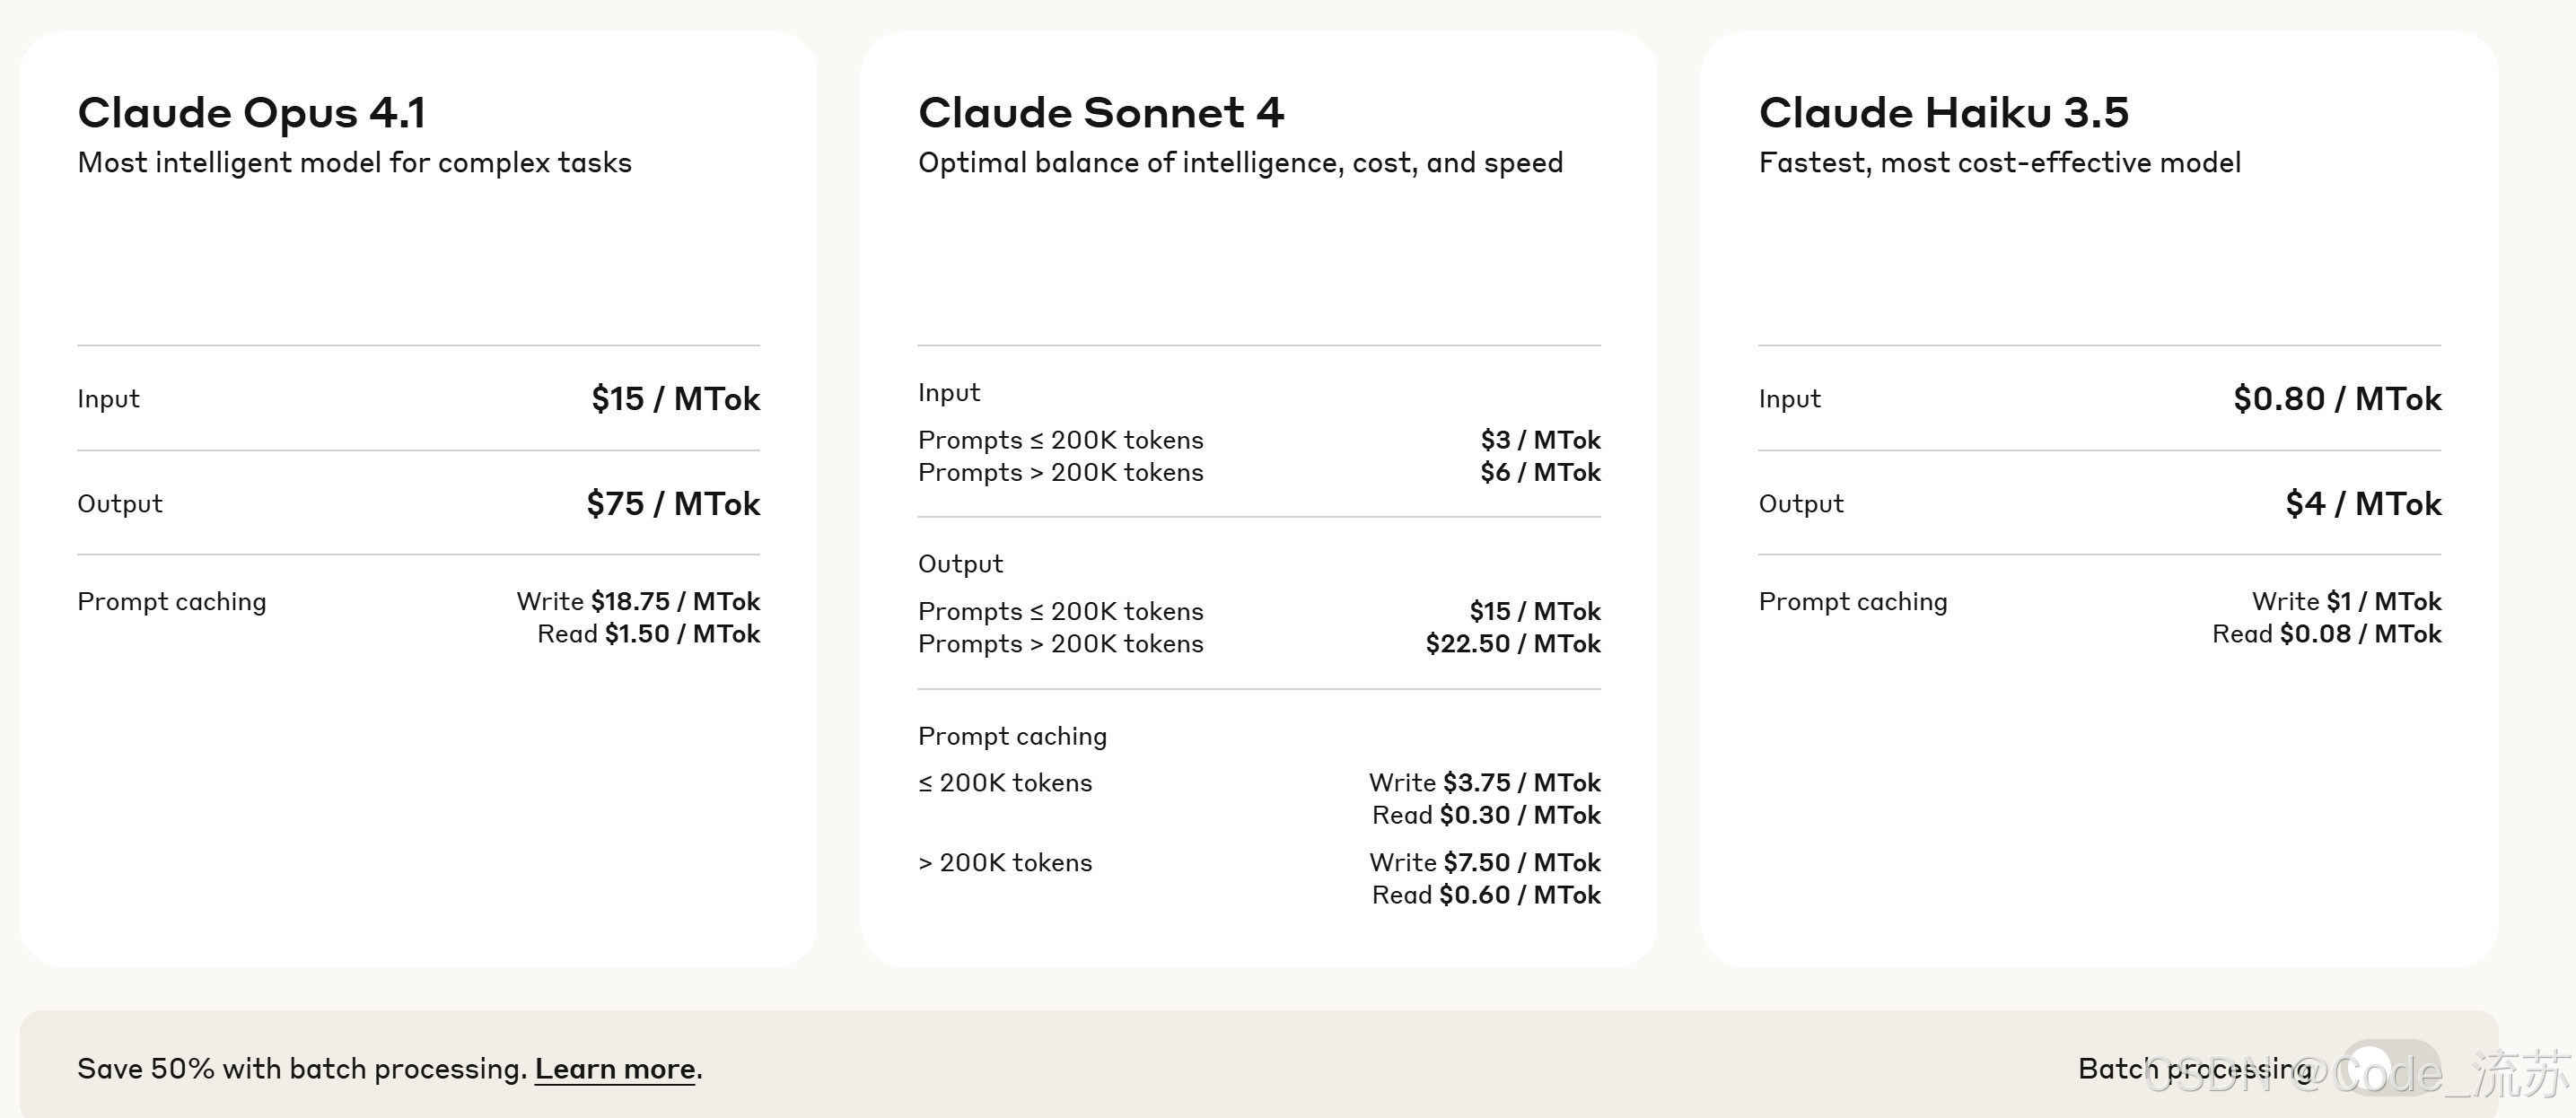Click 'Fastest, most cost-effective model' text

pos(2000,162)
